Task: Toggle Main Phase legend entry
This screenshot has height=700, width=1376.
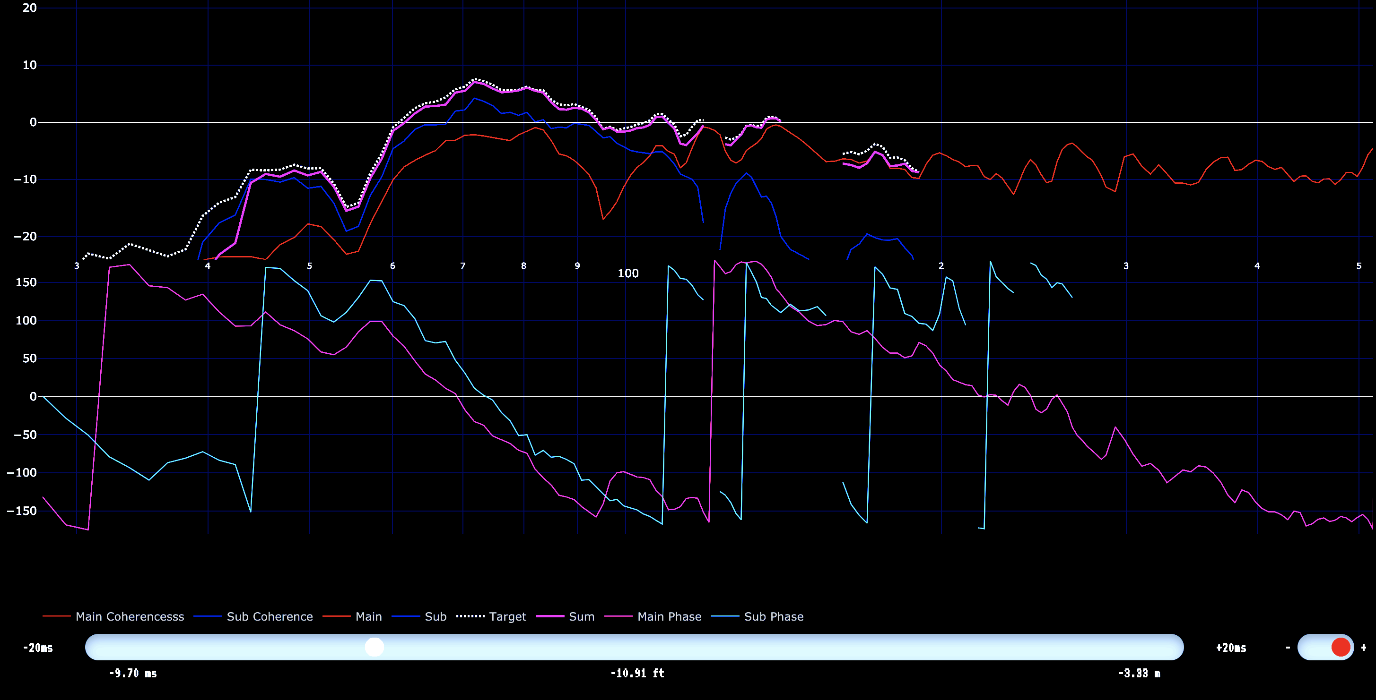Action: click(x=653, y=616)
